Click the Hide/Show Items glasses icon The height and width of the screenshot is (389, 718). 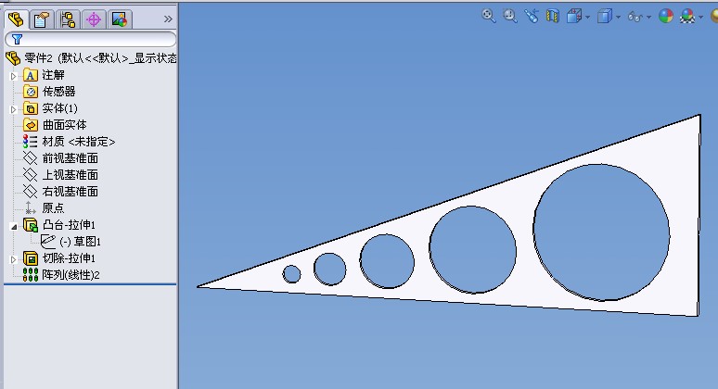tap(635, 17)
